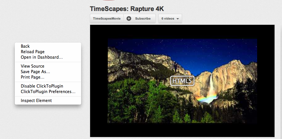Open the TimeScapesMovie channel button
This screenshot has width=282, height=139.
coord(107,18)
